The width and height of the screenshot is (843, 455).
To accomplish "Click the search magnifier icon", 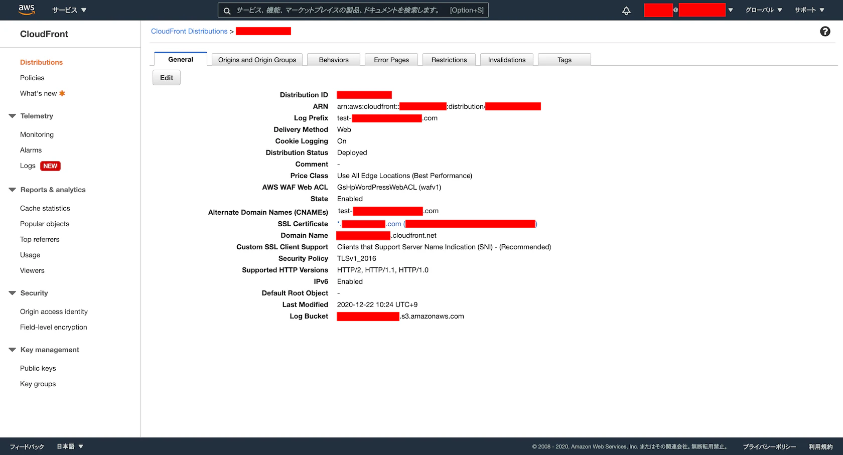I will pos(227,10).
